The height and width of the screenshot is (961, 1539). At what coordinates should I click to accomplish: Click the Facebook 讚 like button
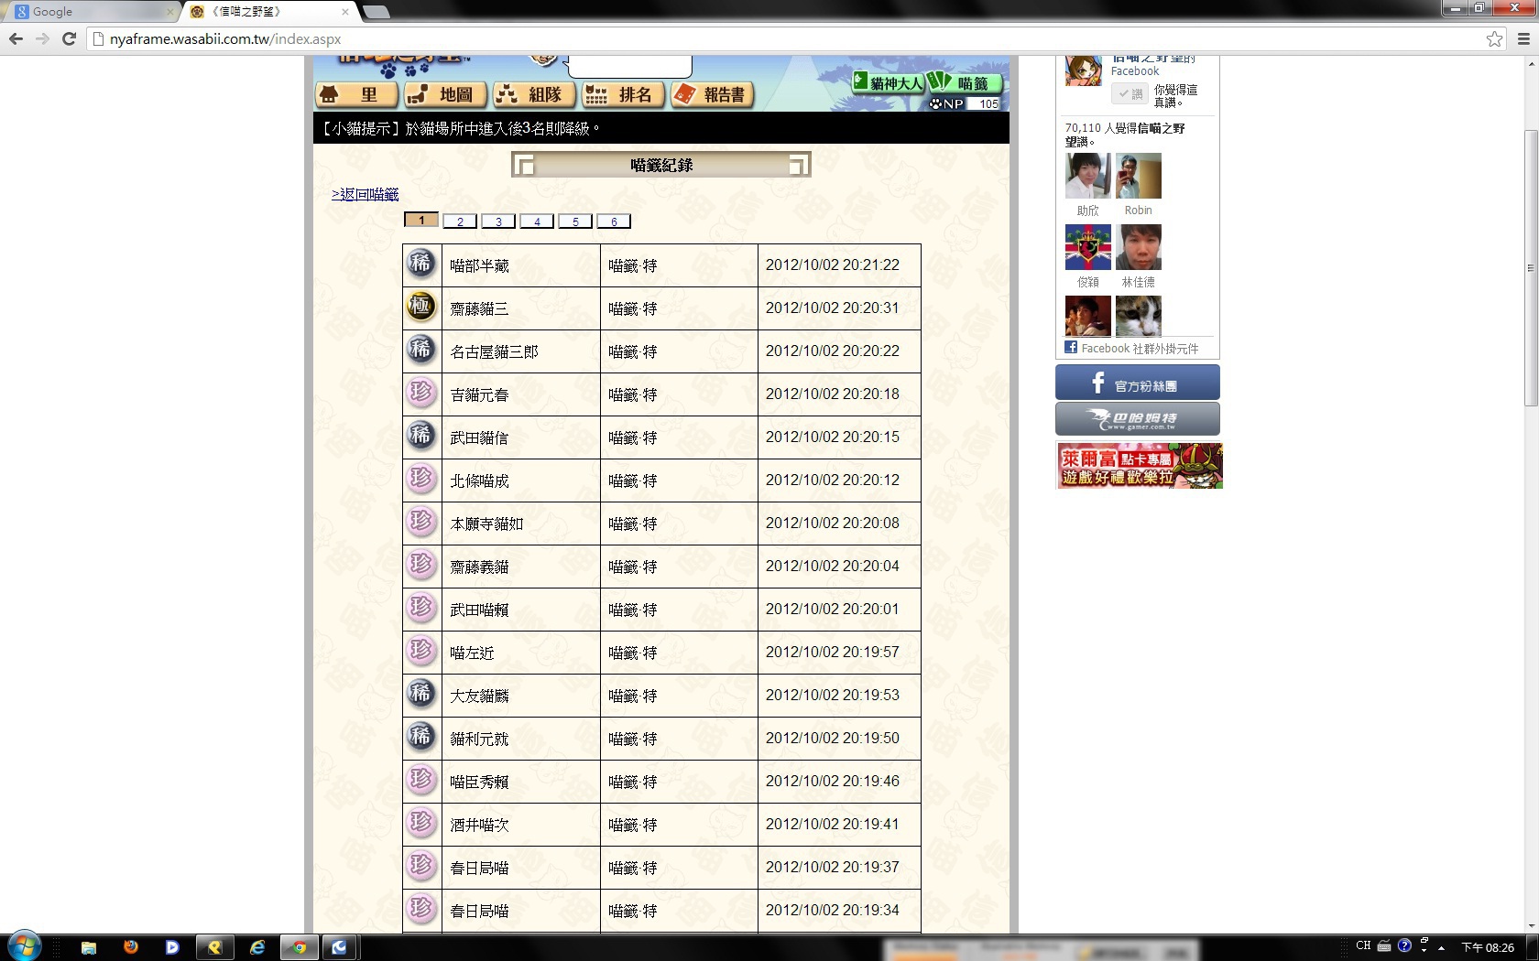pos(1129,93)
